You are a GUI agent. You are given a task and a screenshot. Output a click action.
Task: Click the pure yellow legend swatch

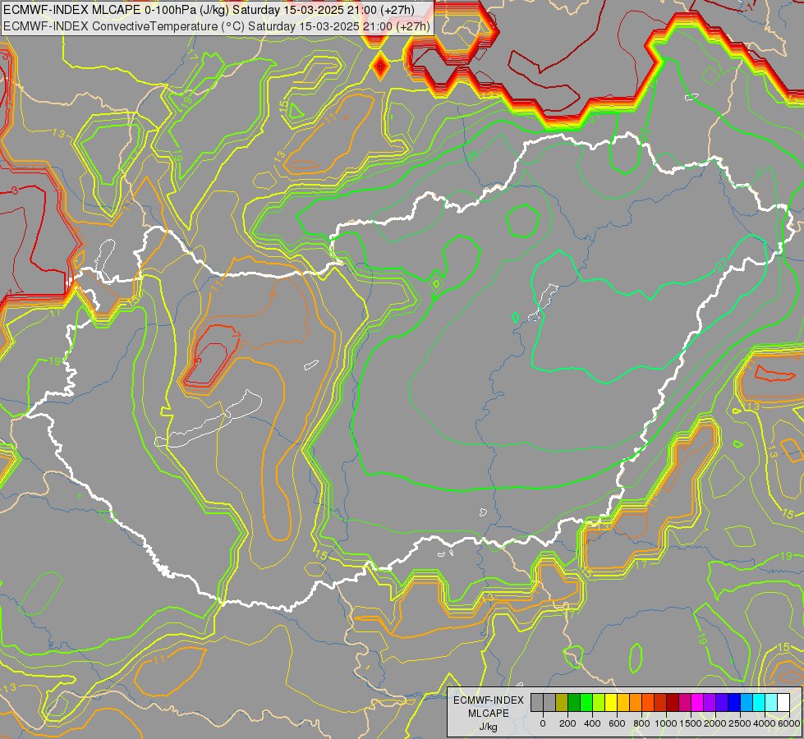[611, 703]
